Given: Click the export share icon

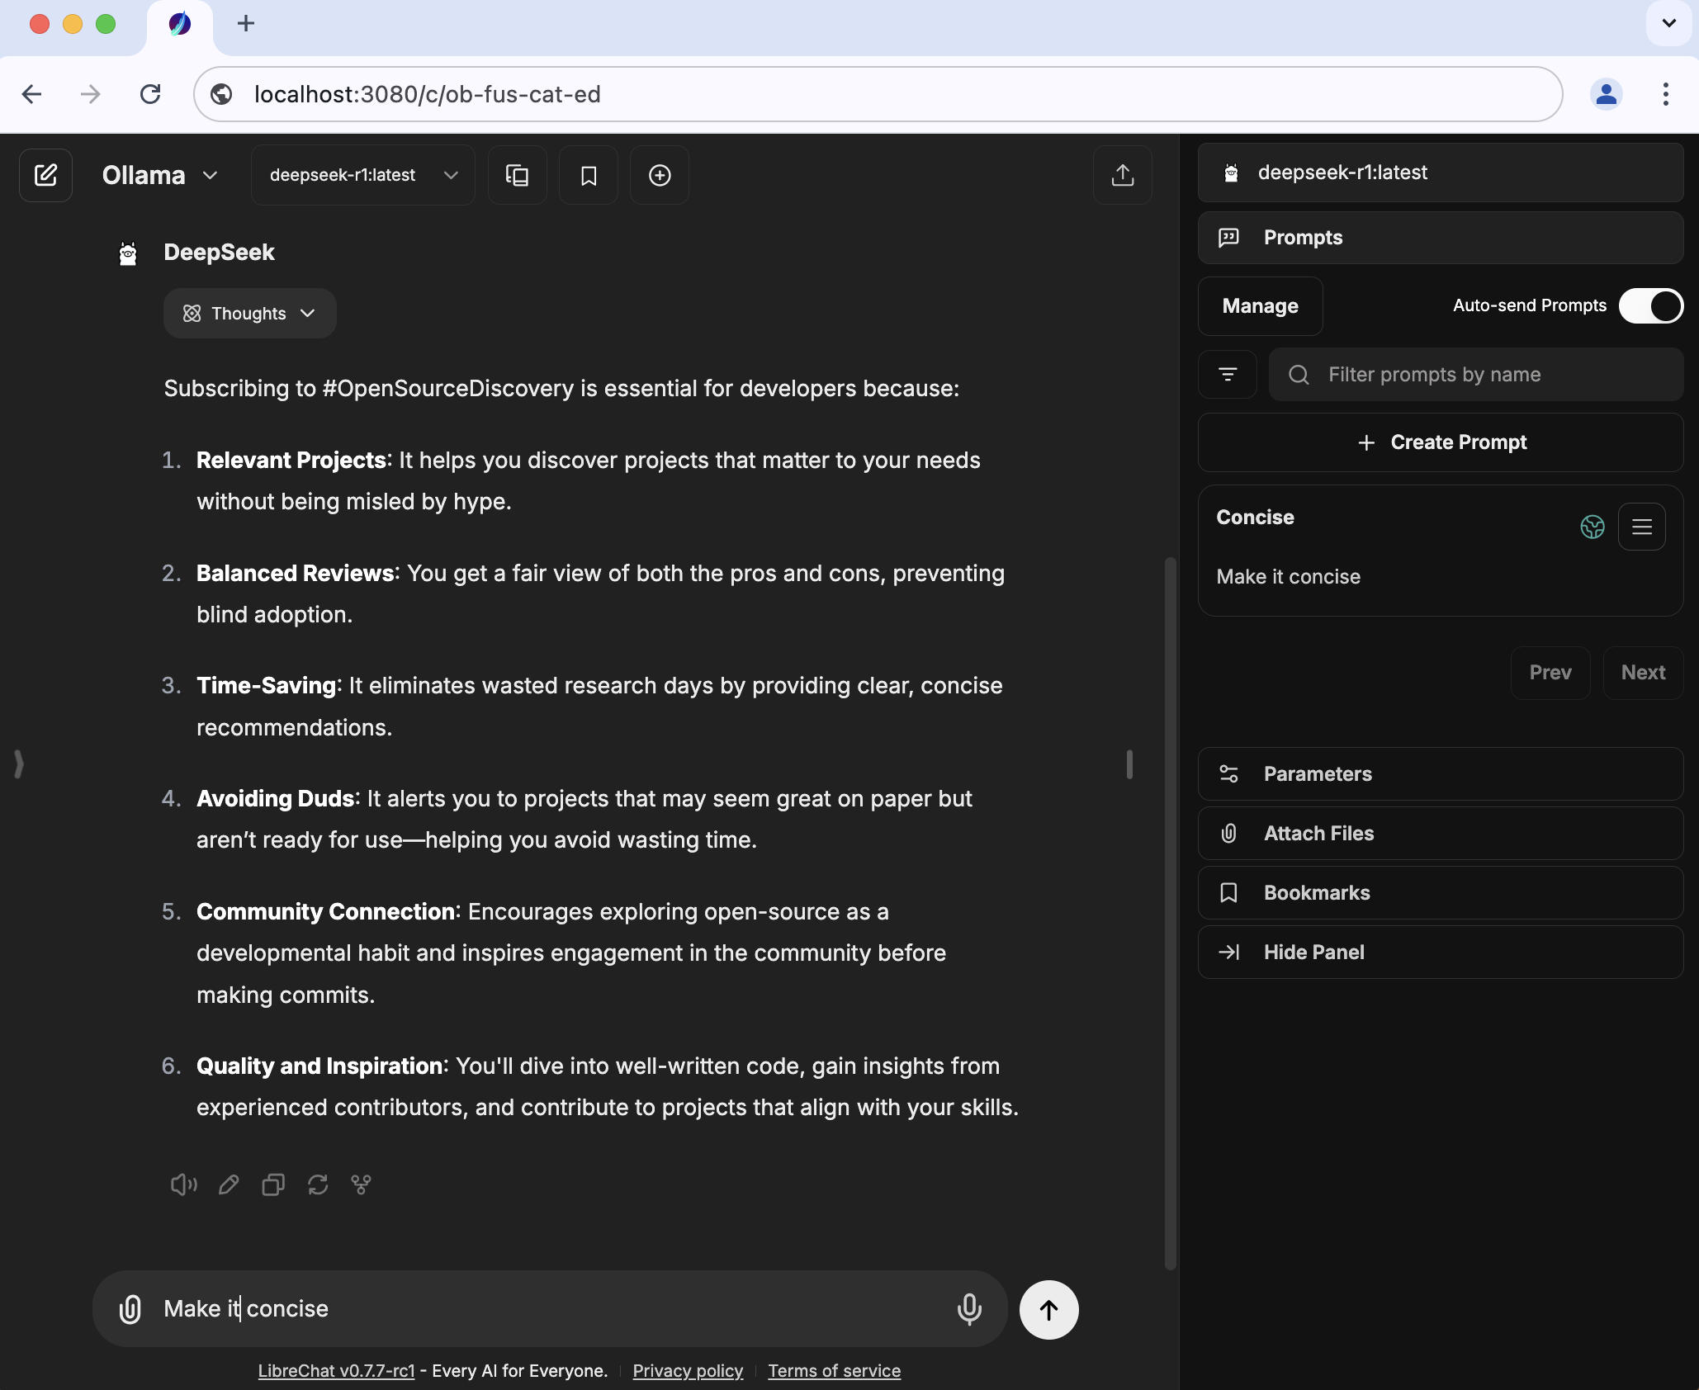Looking at the screenshot, I should click(1122, 175).
